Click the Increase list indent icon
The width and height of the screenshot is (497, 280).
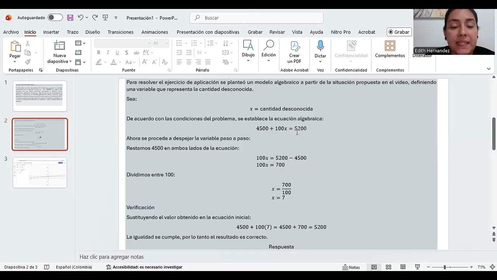[x=189, y=52]
